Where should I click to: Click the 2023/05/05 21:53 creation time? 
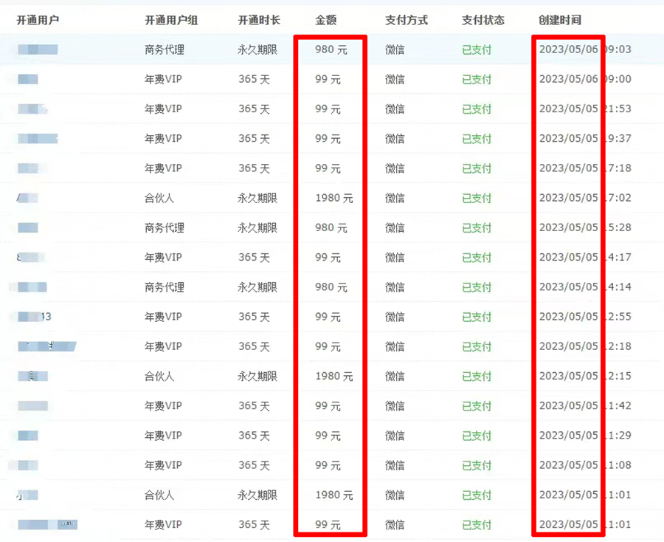coord(584,109)
